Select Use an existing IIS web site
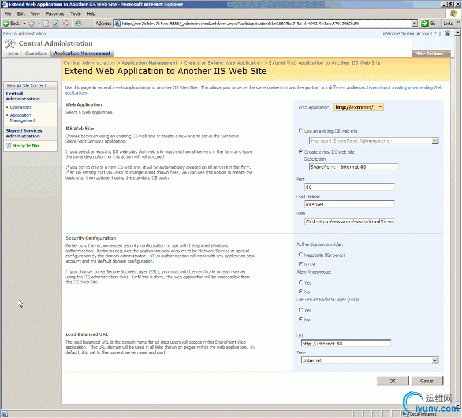 tap(300, 131)
